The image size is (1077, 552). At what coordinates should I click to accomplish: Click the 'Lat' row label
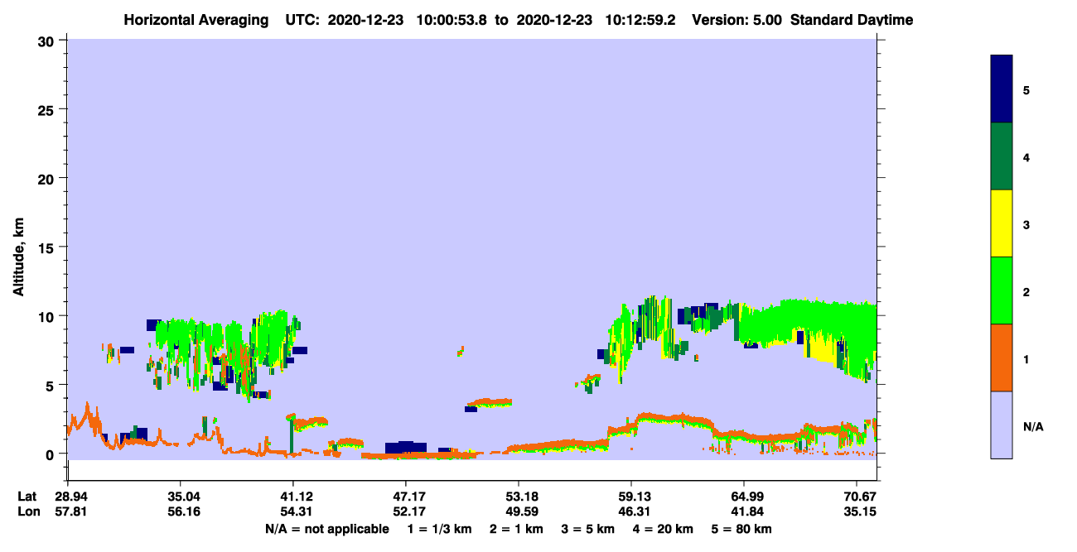[x=27, y=497]
